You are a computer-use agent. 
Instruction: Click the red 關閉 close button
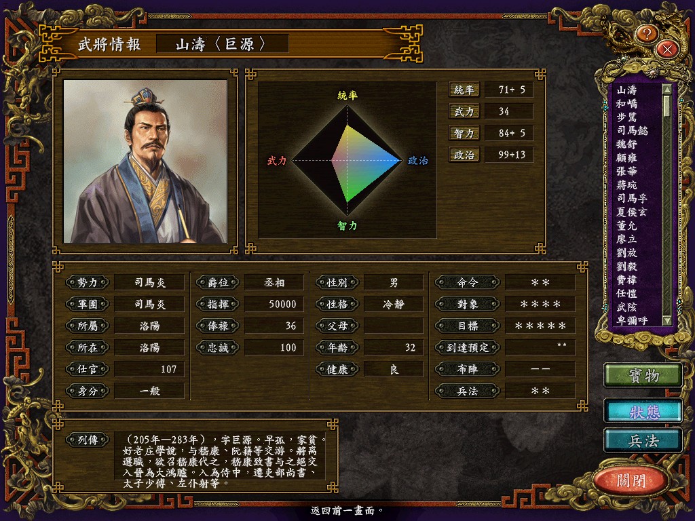pos(631,480)
